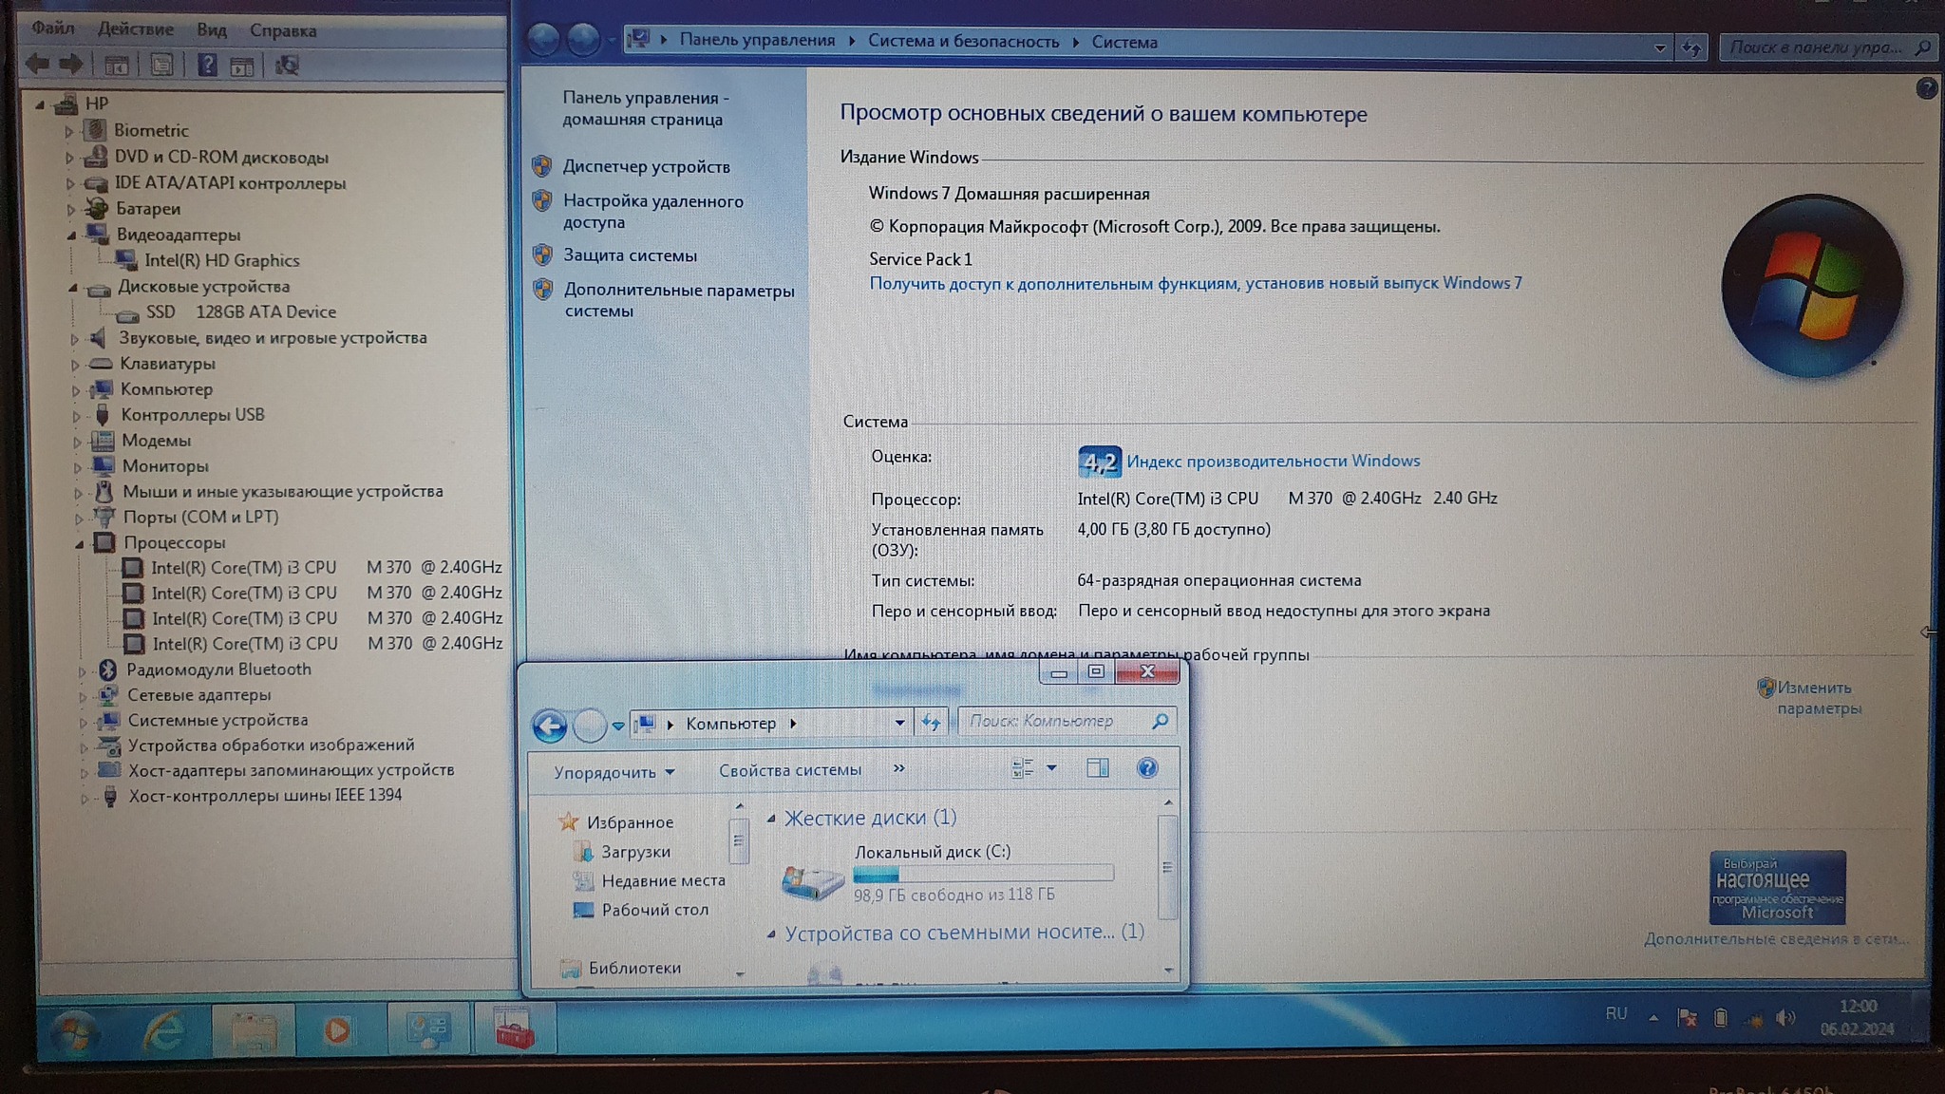Click Свойства системы button in Explorer
Image resolution: width=1945 pixels, height=1094 pixels.
coord(789,770)
